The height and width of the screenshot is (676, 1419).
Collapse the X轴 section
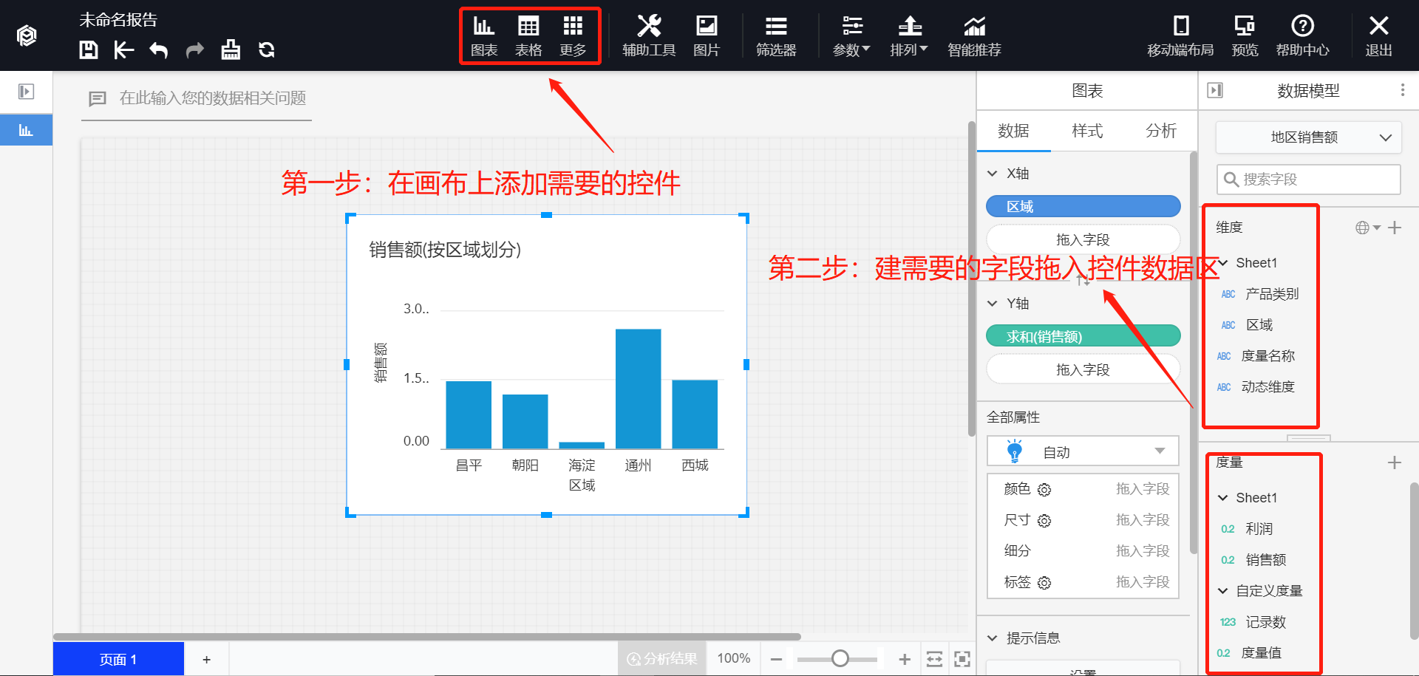tap(993, 174)
